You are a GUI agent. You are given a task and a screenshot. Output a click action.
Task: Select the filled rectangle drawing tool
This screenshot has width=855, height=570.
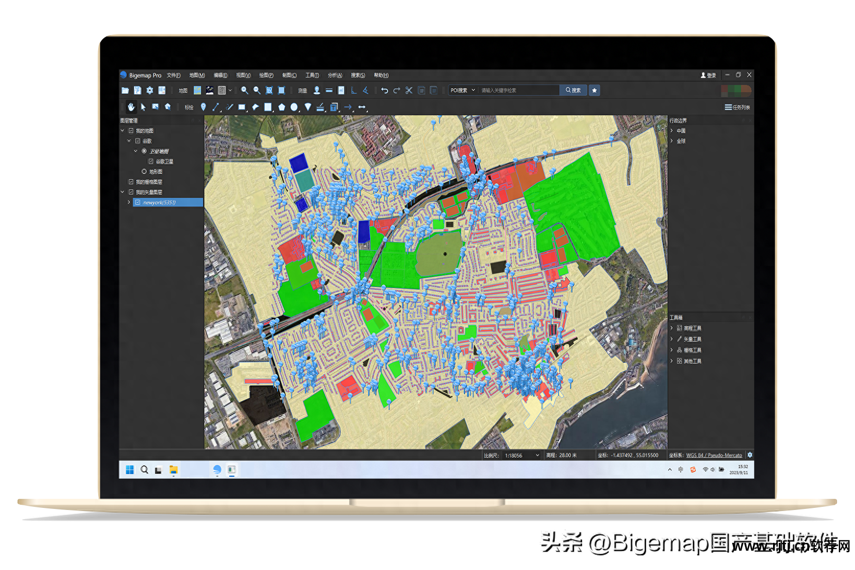pos(242,107)
